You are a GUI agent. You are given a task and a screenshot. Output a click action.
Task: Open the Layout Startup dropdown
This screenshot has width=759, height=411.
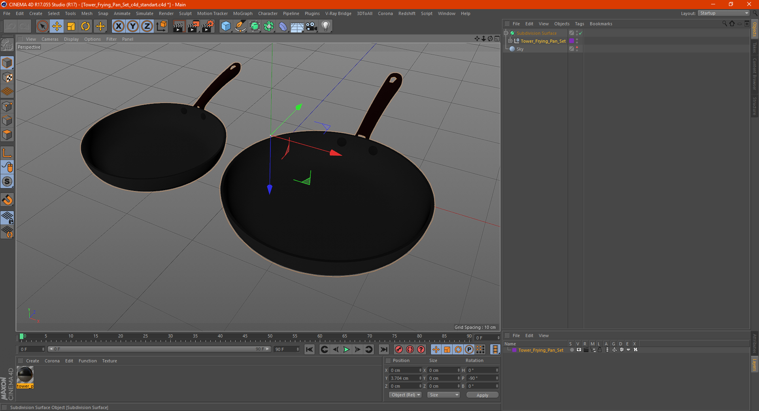point(723,13)
